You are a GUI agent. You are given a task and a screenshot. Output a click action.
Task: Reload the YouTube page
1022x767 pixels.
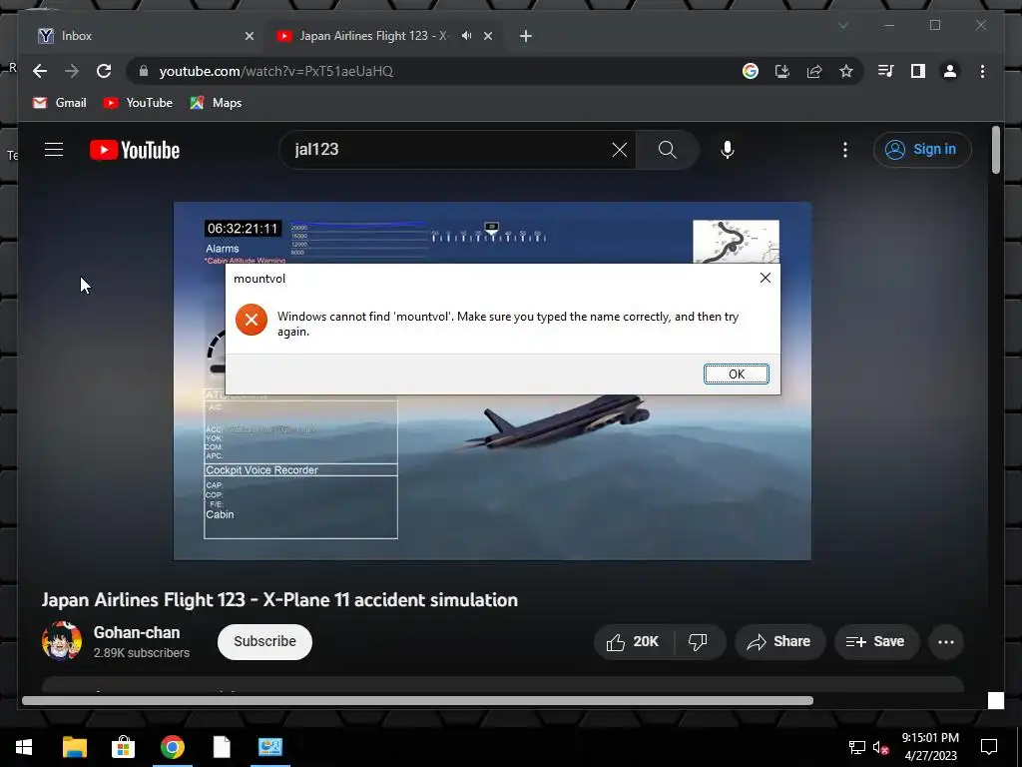pos(104,71)
